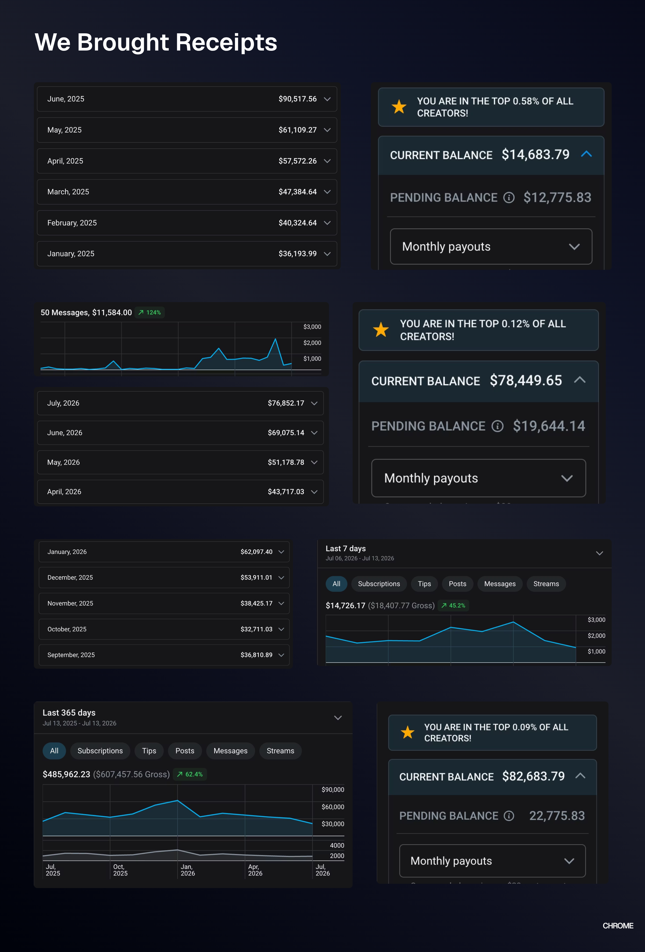Open the Monthly payouts dropdown under the $19,644.14 pending balance
This screenshot has width=645, height=952.
[478, 478]
